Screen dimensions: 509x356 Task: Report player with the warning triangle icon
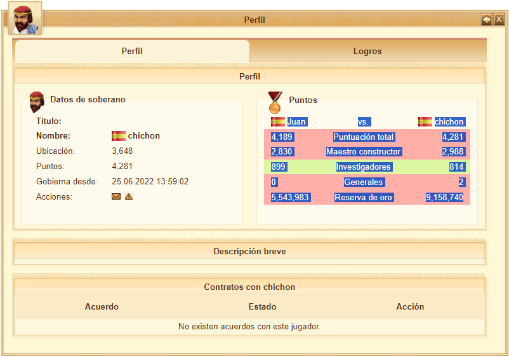point(129,196)
